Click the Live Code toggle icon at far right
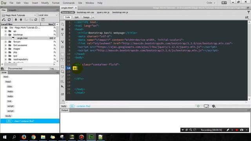Image resolution: width=251 pixels, height=141 pixels. tap(247, 17)
